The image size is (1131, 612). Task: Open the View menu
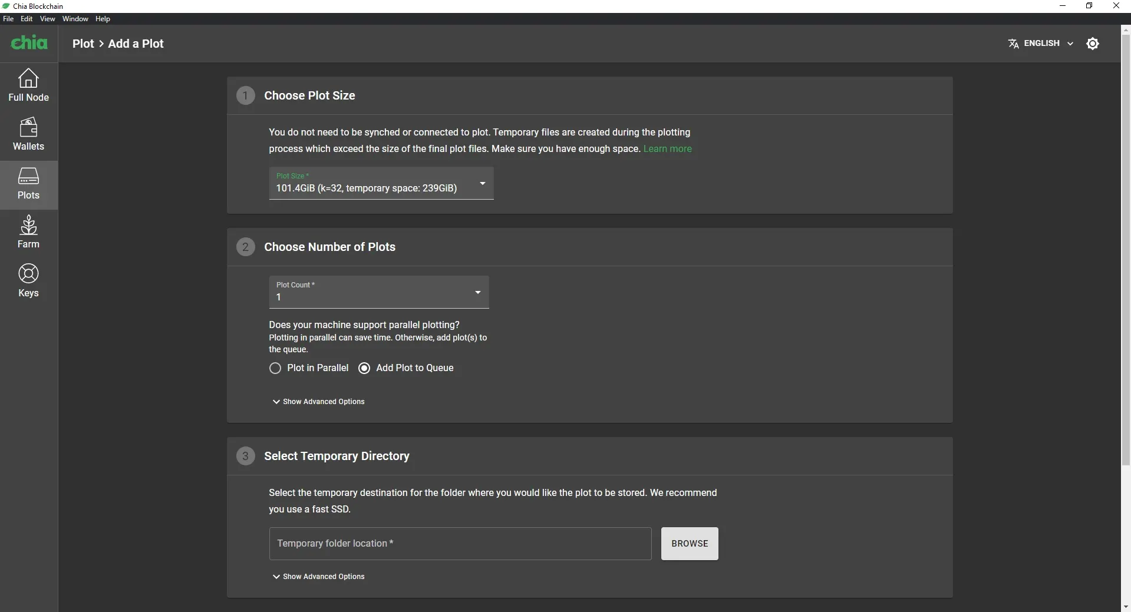point(47,19)
